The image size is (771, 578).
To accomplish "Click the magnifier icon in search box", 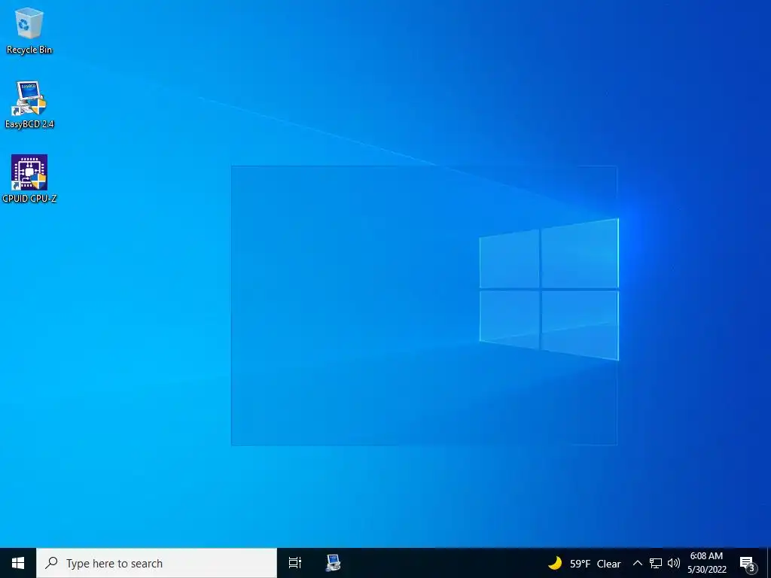I will (x=51, y=563).
